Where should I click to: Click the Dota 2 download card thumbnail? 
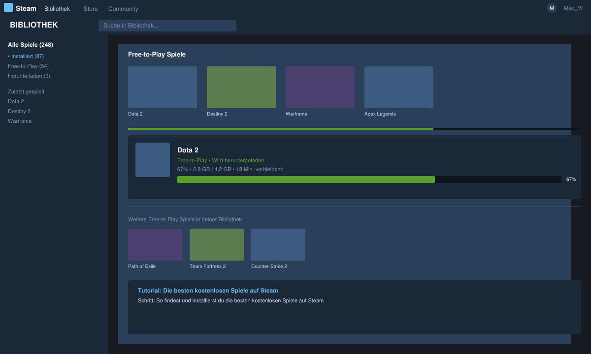(x=153, y=160)
